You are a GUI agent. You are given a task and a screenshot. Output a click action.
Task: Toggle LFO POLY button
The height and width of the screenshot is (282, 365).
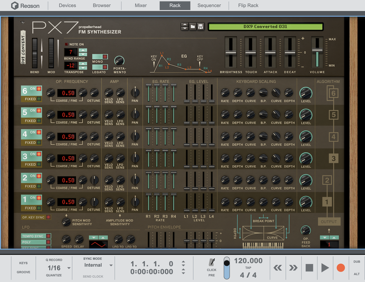tap(36, 242)
